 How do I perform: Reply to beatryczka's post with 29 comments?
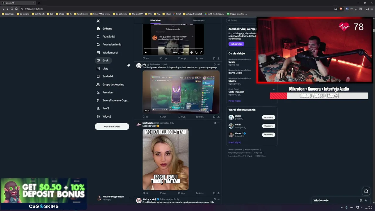(145, 193)
